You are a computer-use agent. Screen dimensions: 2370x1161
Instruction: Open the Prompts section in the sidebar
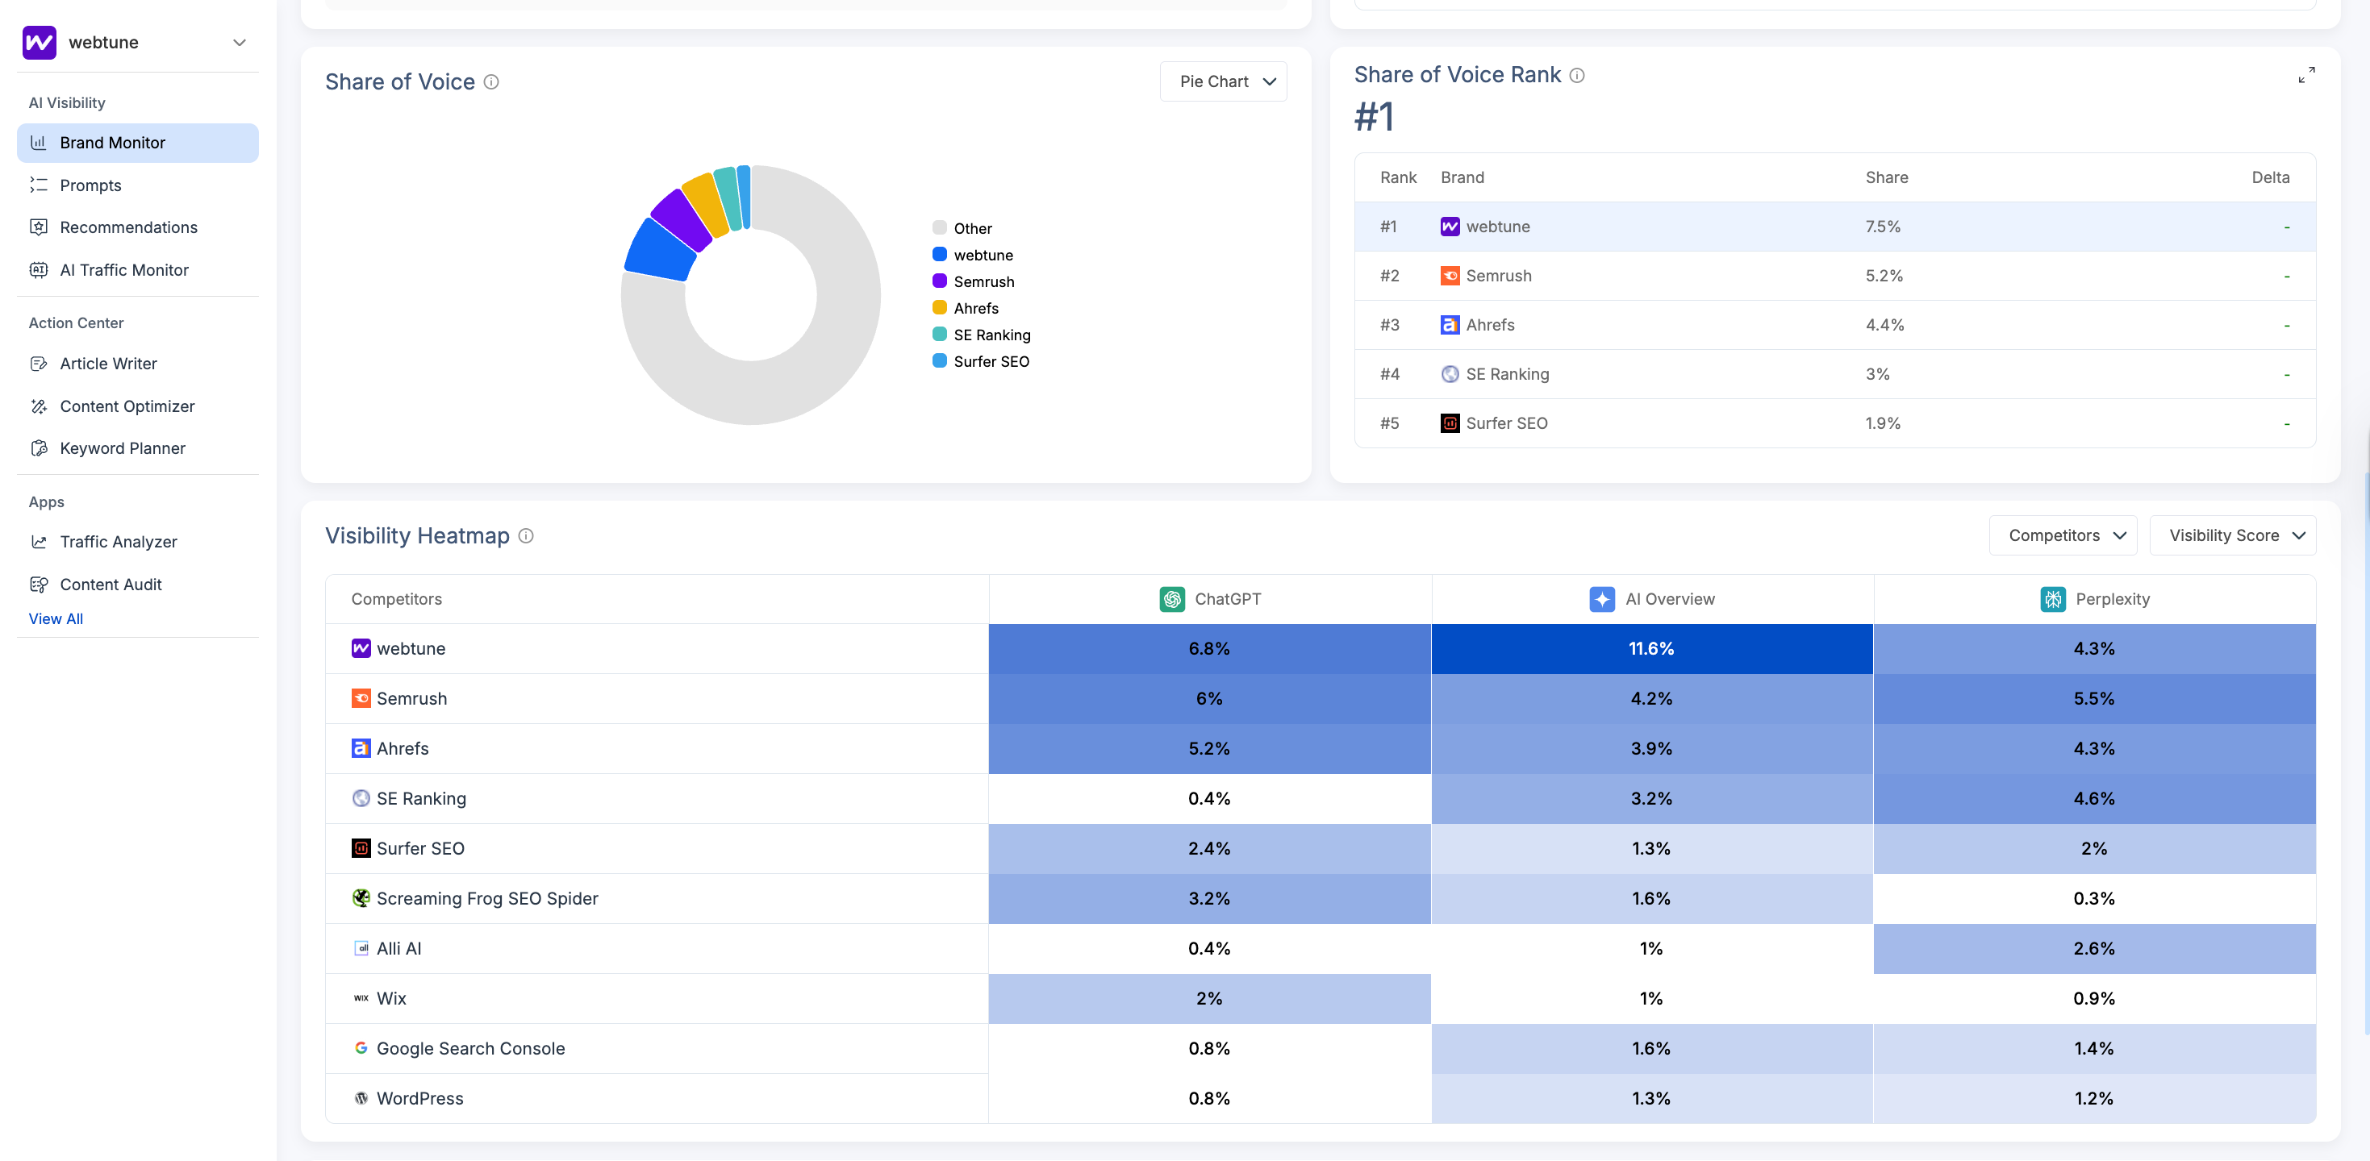point(90,185)
